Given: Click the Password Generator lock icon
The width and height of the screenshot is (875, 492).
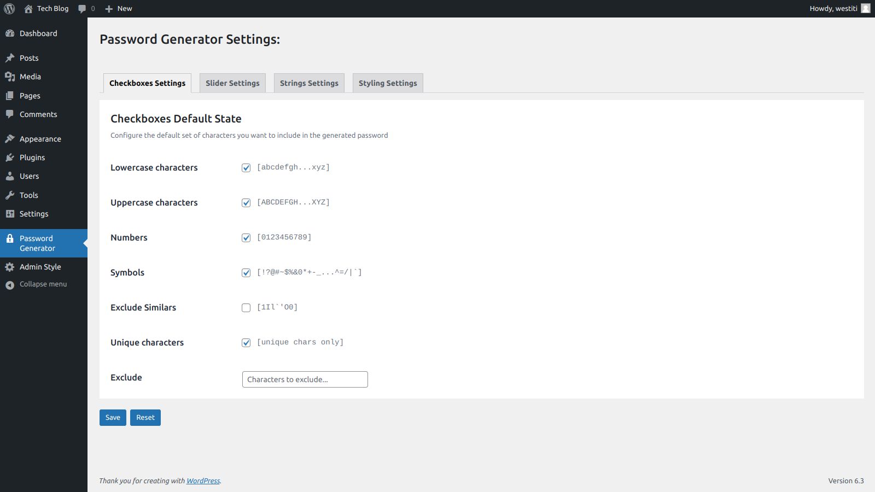Looking at the screenshot, I should (x=10, y=238).
